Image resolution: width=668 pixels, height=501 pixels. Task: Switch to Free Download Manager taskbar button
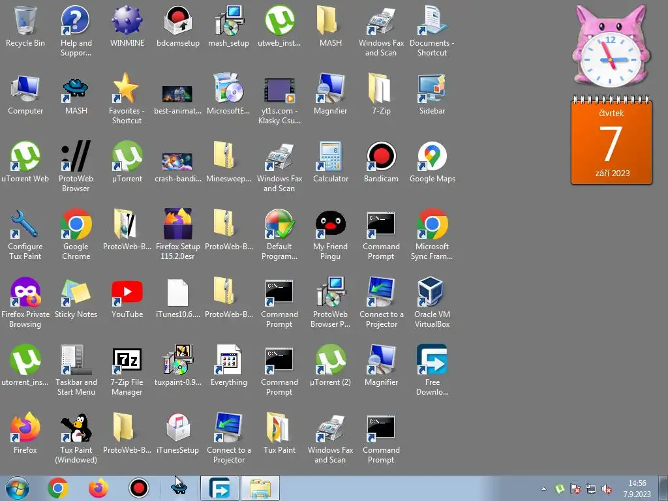click(x=220, y=488)
